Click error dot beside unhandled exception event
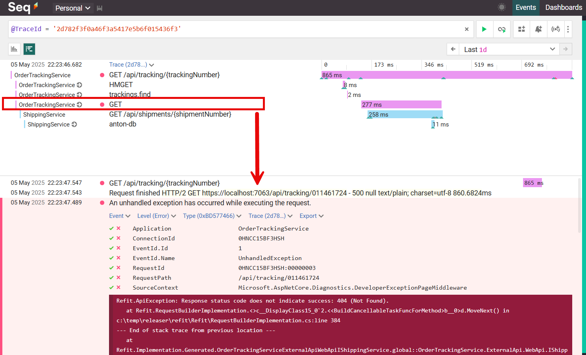Image resolution: width=586 pixels, height=355 pixels. [x=102, y=203]
